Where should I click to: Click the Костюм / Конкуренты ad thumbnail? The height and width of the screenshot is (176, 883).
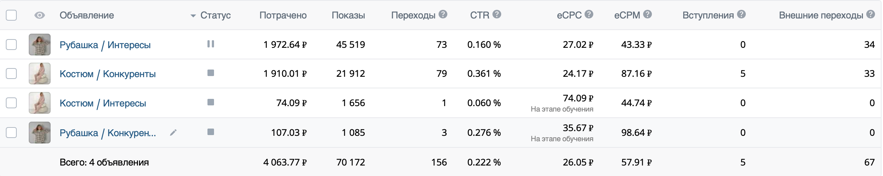pyautogui.click(x=40, y=74)
